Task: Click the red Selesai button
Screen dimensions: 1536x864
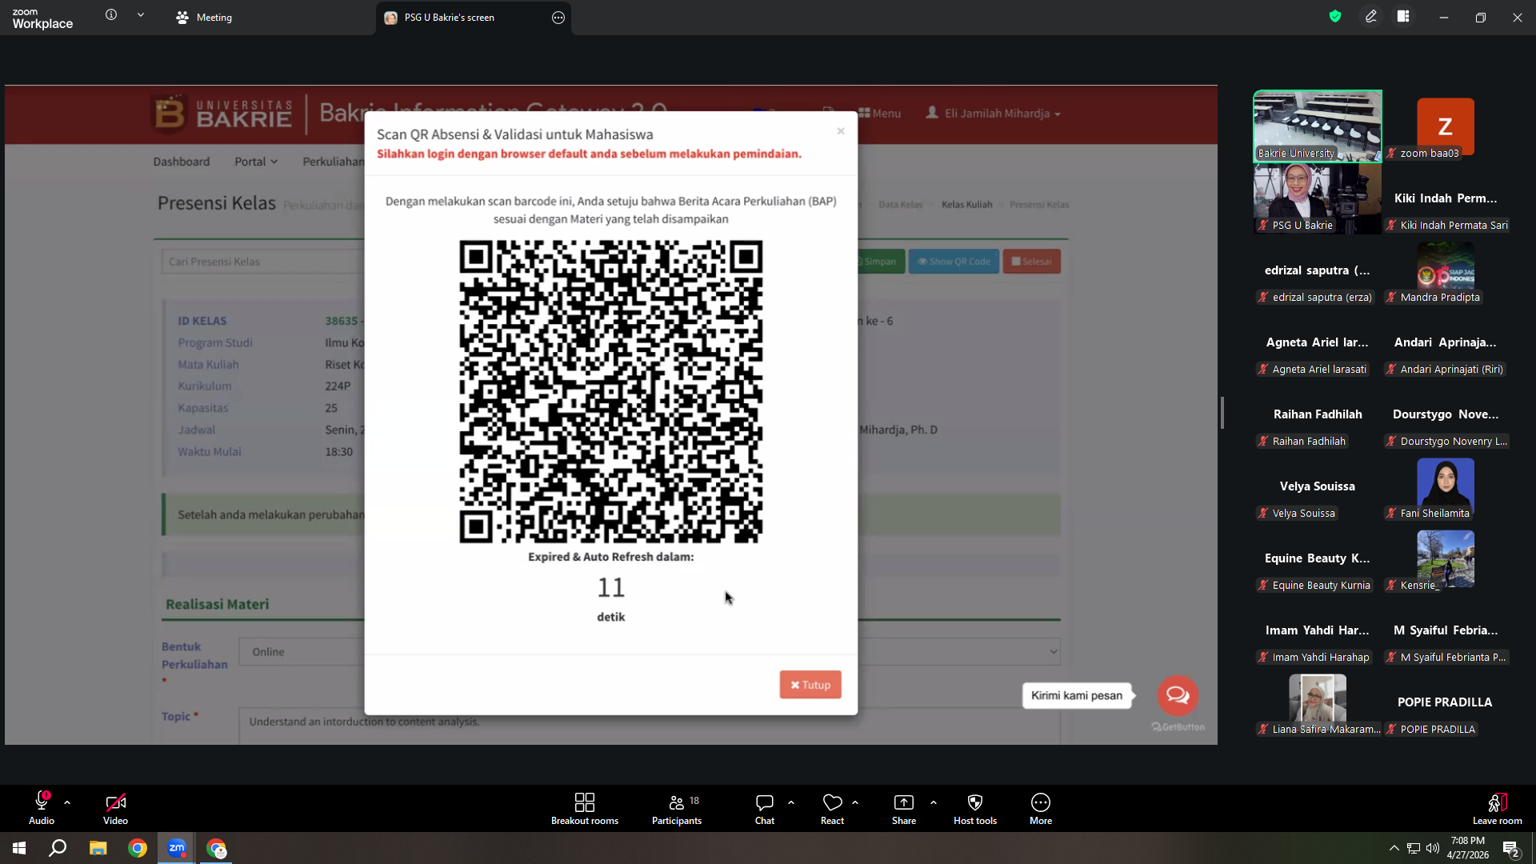Action: (x=1032, y=262)
